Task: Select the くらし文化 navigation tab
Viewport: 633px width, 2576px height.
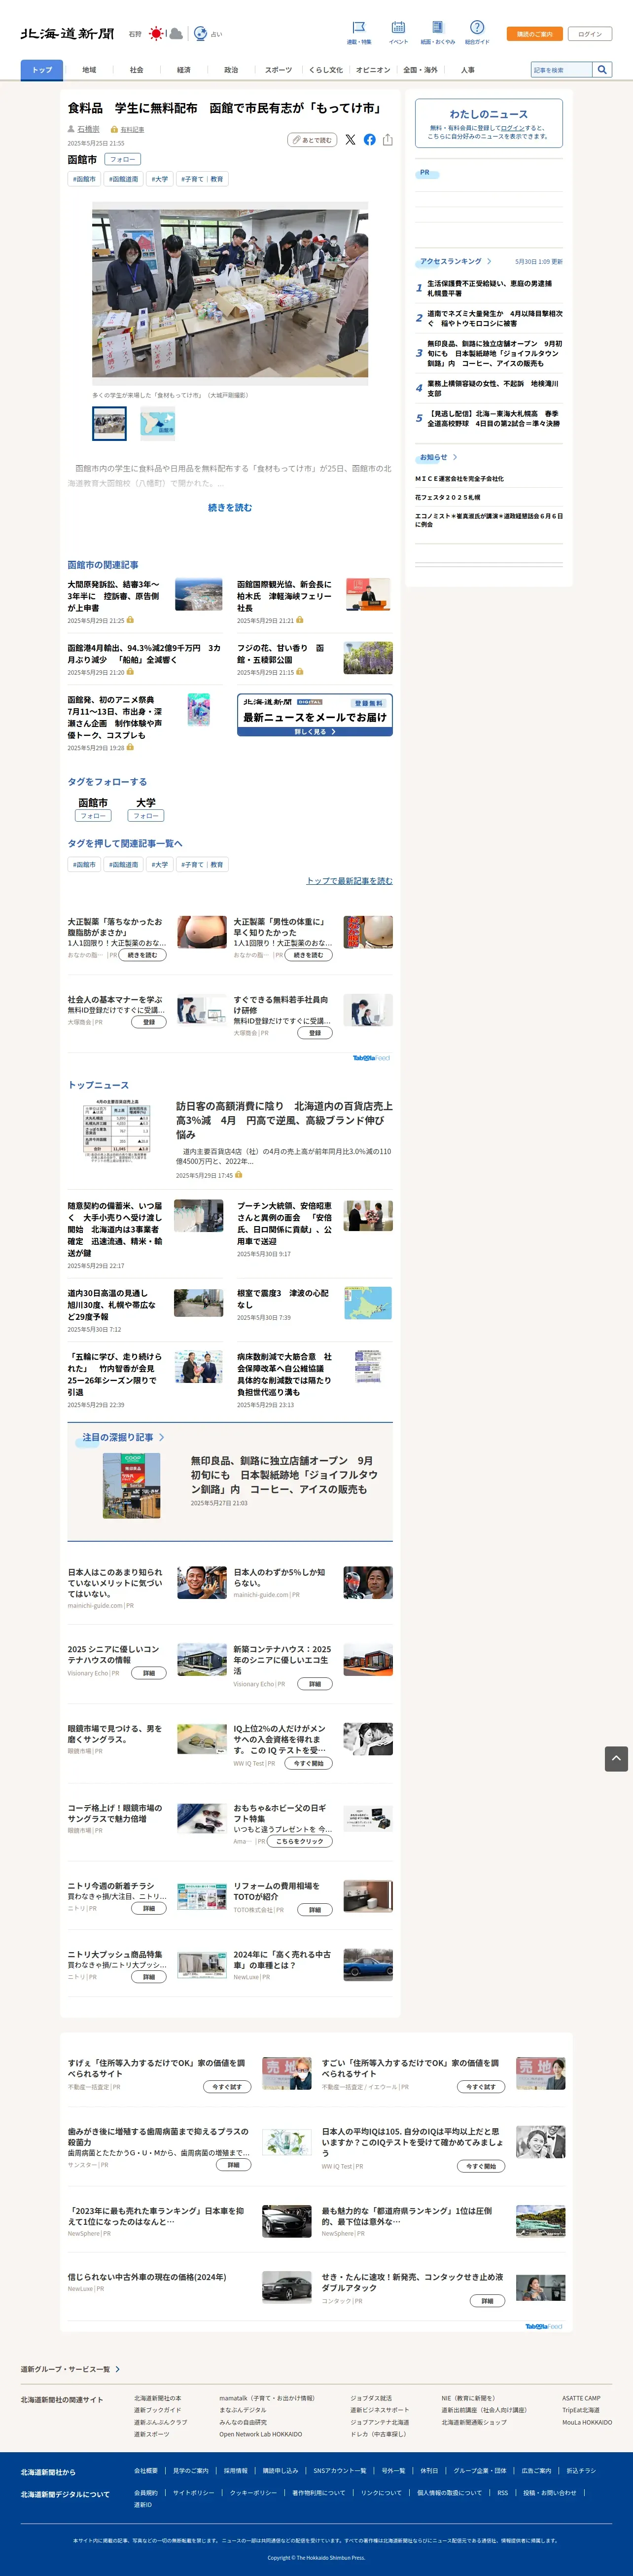Action: click(326, 70)
